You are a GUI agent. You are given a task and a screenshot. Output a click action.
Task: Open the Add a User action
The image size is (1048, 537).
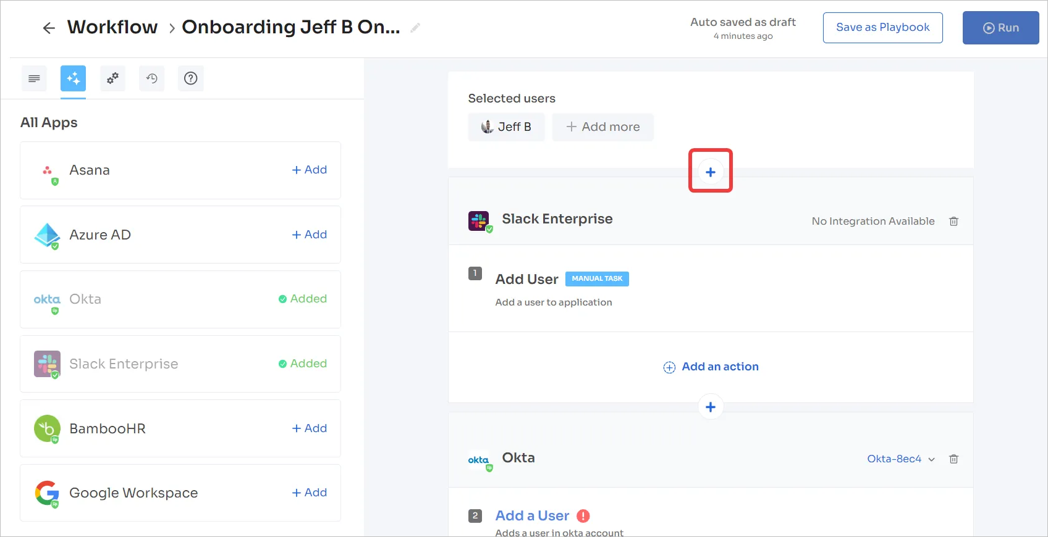(533, 515)
